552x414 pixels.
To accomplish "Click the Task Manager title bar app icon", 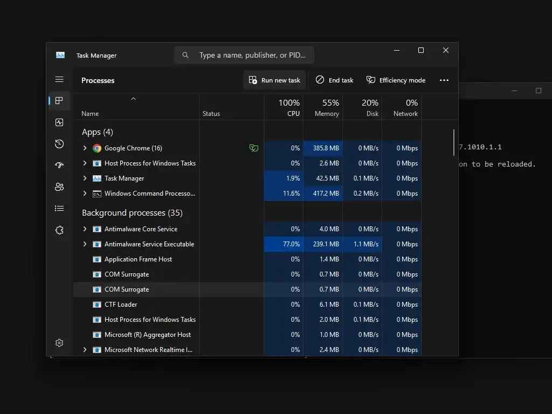I will [x=60, y=56].
